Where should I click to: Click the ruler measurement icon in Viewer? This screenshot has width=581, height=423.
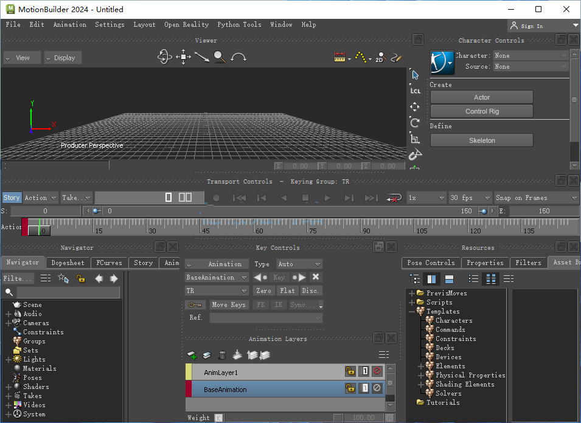pyautogui.click(x=340, y=57)
